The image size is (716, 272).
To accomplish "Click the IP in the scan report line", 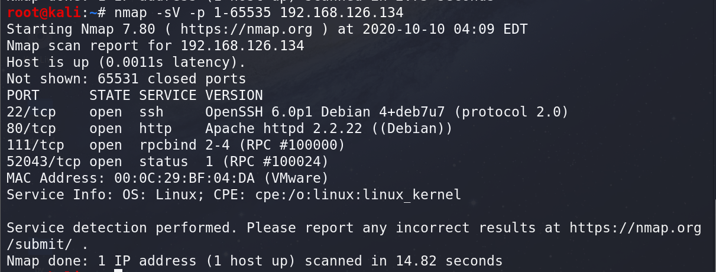I will 242,46.
